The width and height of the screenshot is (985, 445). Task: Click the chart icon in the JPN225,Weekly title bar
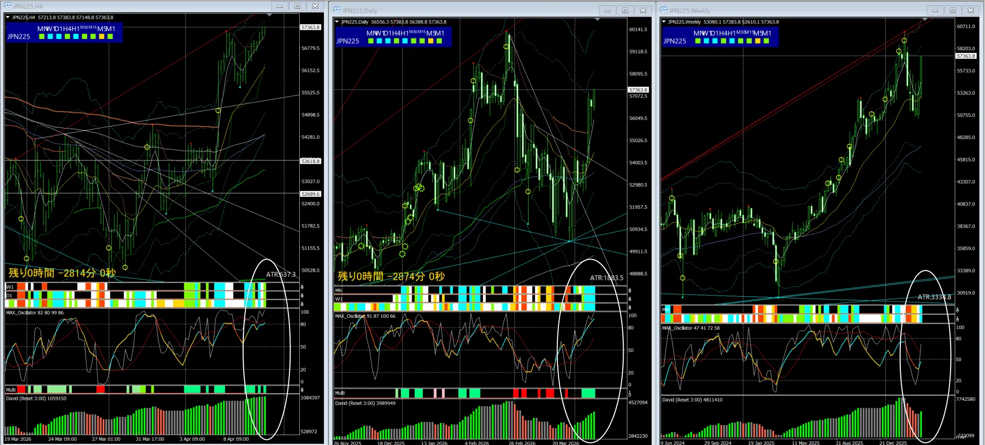coord(664,10)
